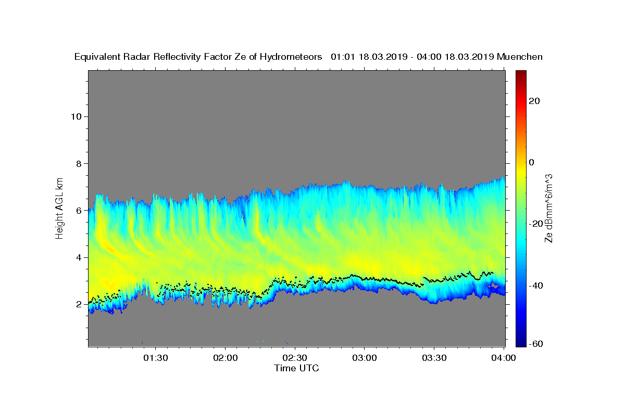
Task: Click the "Ze dBmm^6/m^3" colorbar label
Action: (x=548, y=208)
